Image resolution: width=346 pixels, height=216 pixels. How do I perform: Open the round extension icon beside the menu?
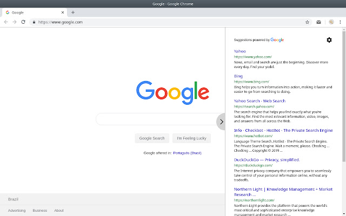[331, 22]
